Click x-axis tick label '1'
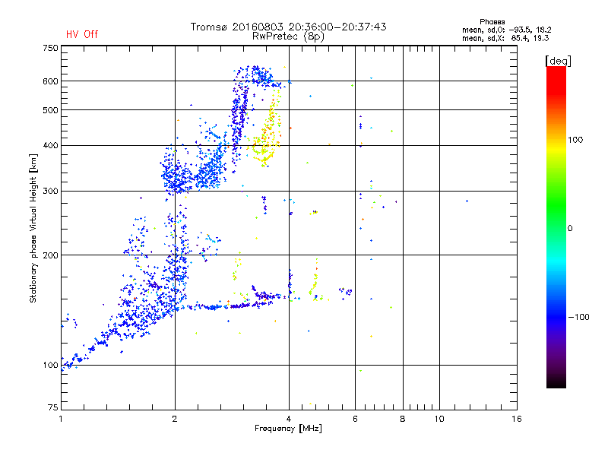This screenshot has height=456, width=608. click(61, 419)
